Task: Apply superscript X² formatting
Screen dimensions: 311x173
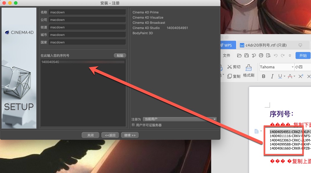Action: (301, 76)
